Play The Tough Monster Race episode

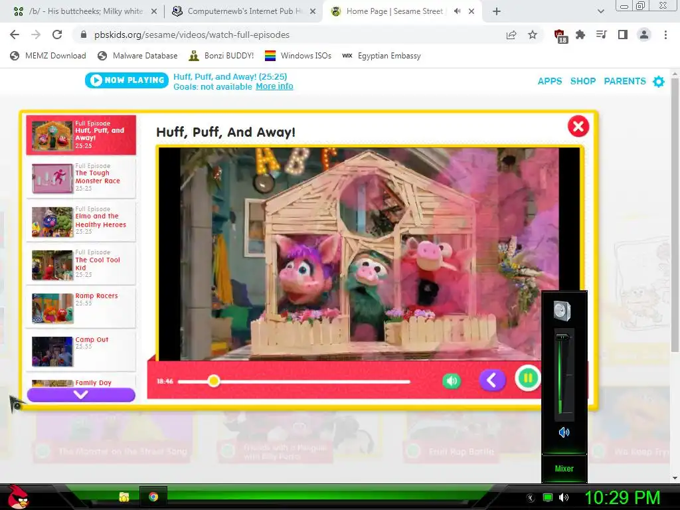pyautogui.click(x=81, y=178)
